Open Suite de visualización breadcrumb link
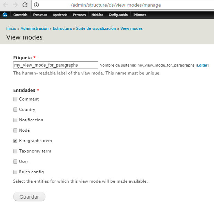 (x=96, y=28)
